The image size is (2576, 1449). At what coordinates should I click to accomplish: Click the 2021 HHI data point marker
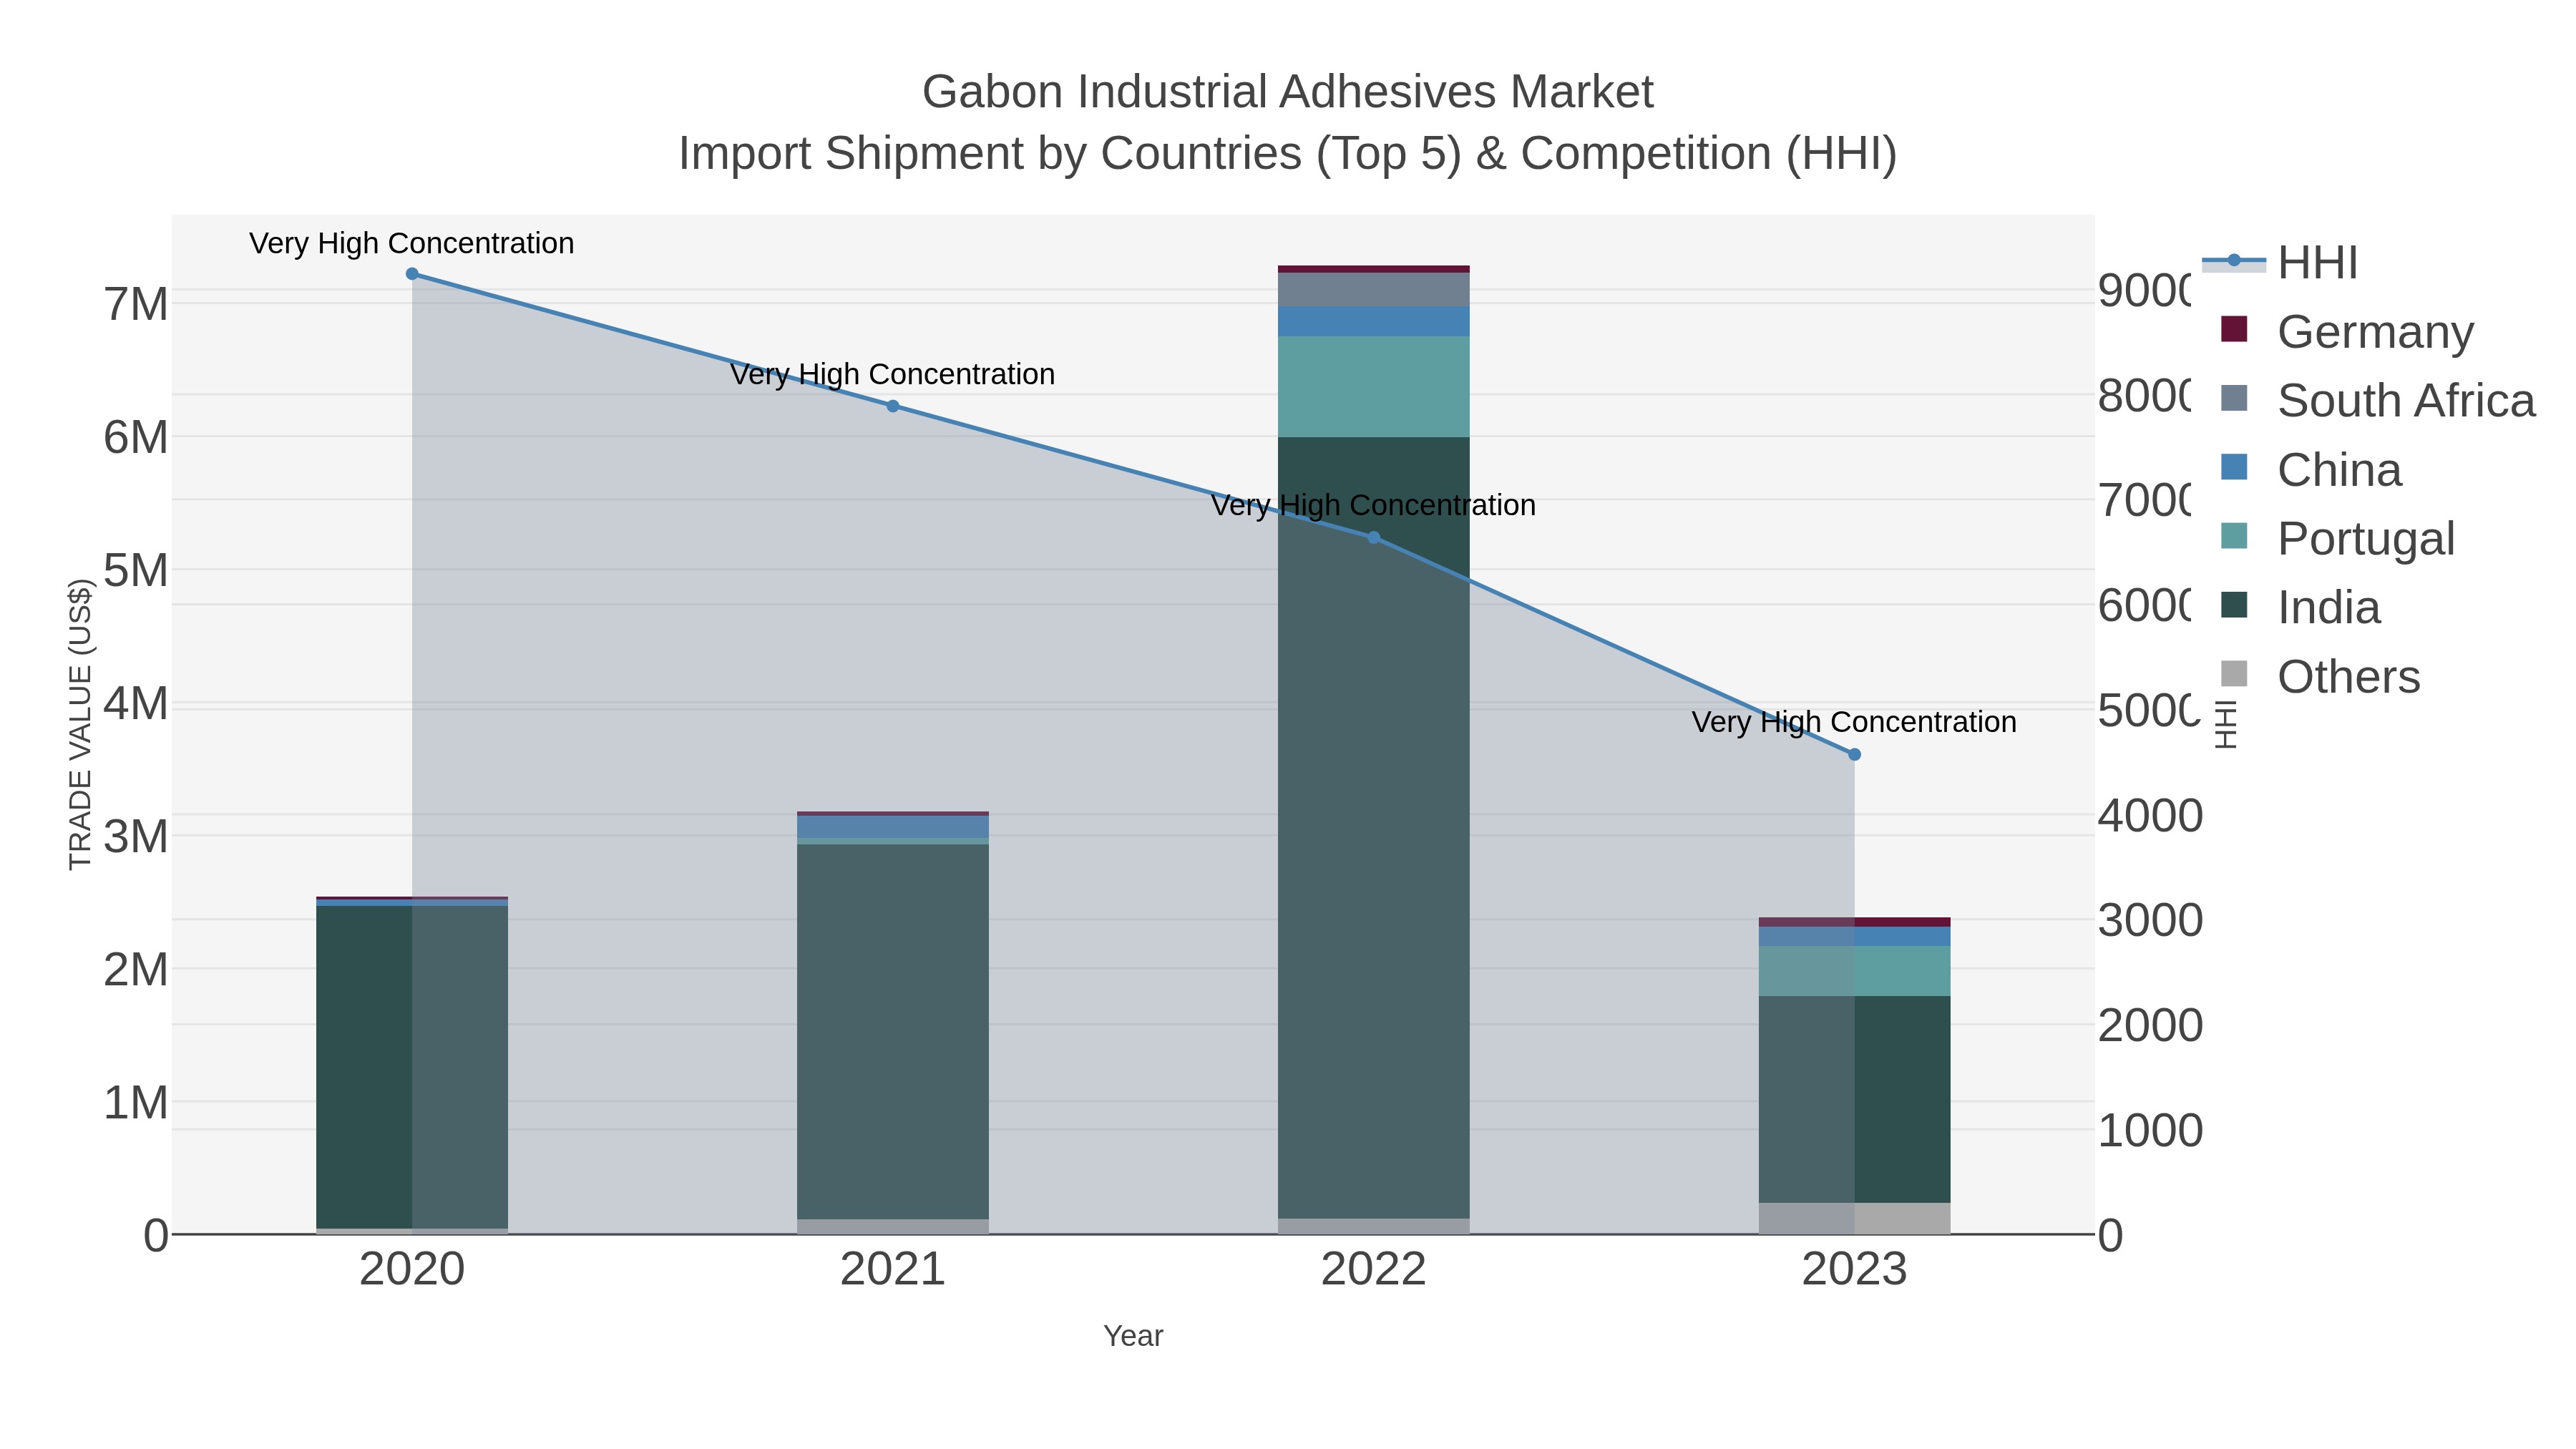[893, 406]
